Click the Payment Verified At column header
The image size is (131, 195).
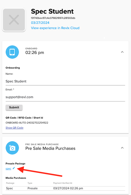pyautogui.click(x=63, y=183)
